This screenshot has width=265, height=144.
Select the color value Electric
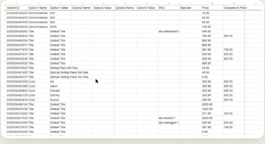click(x=60, y=95)
